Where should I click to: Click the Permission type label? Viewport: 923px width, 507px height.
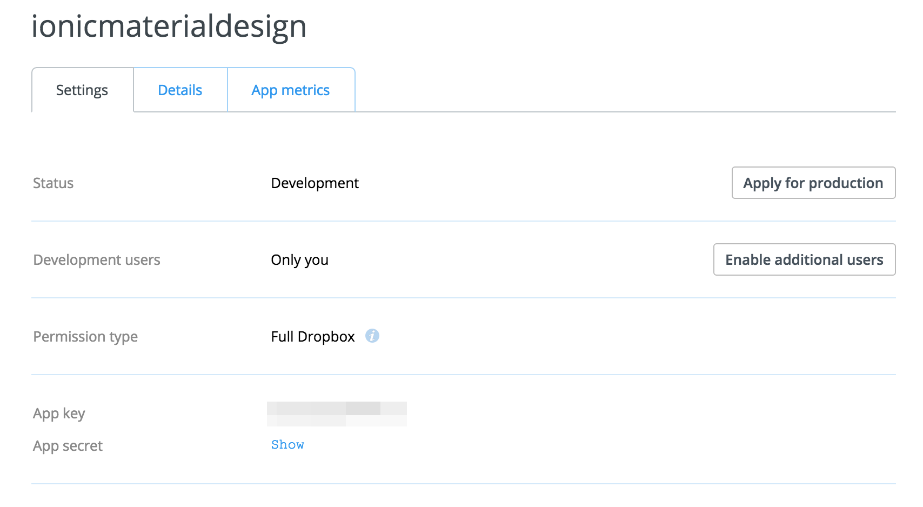pos(85,337)
